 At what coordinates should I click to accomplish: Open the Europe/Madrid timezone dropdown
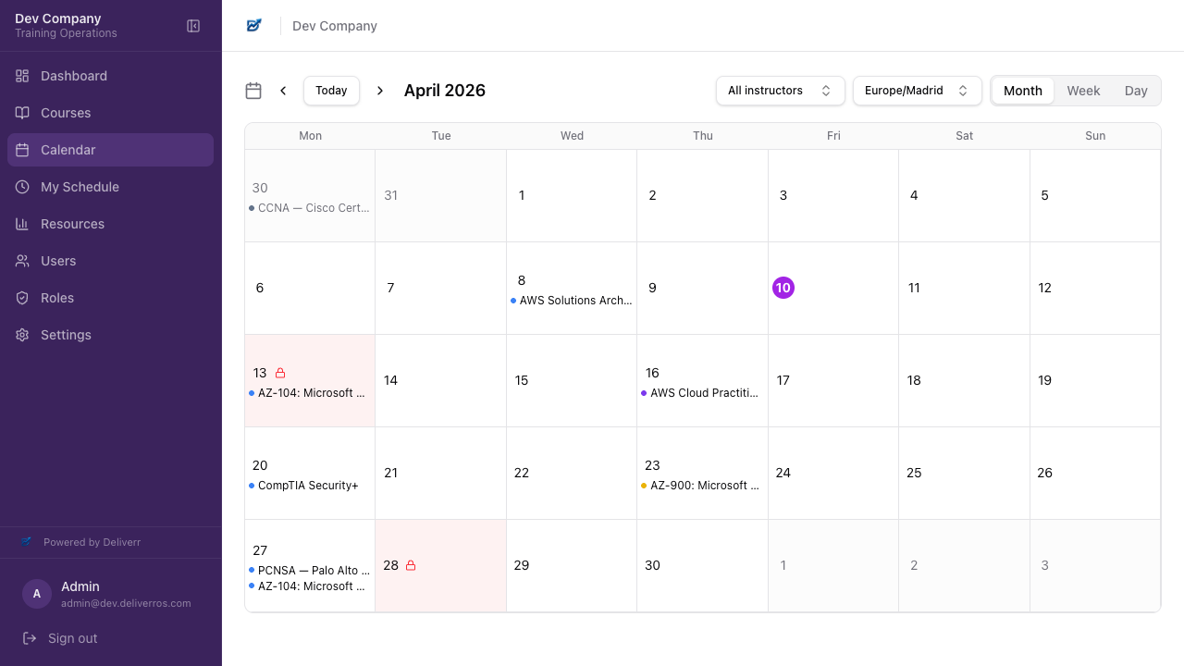(918, 91)
